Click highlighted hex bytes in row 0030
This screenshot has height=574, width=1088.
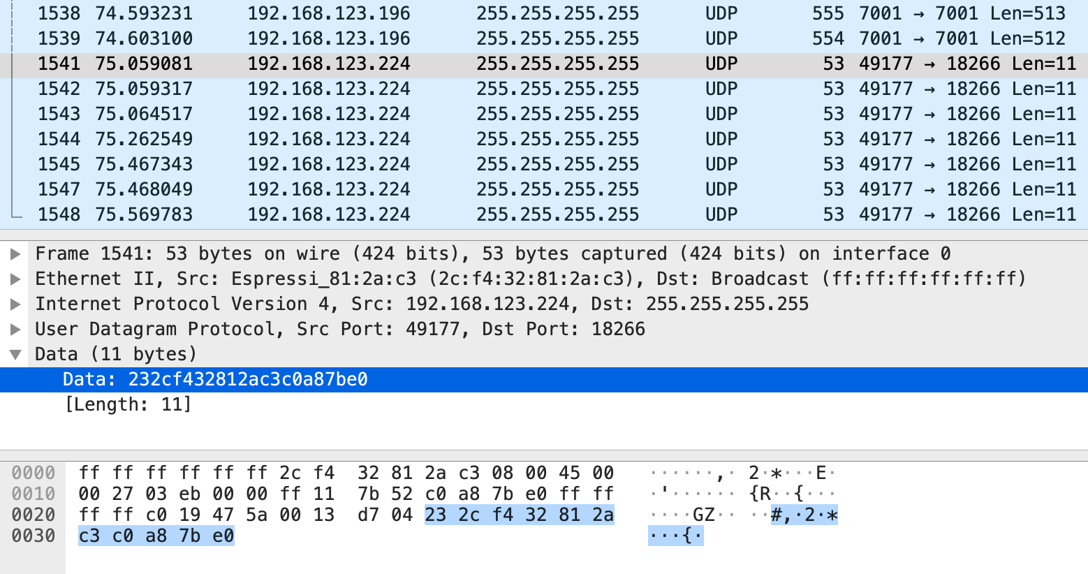pyautogui.click(x=156, y=536)
